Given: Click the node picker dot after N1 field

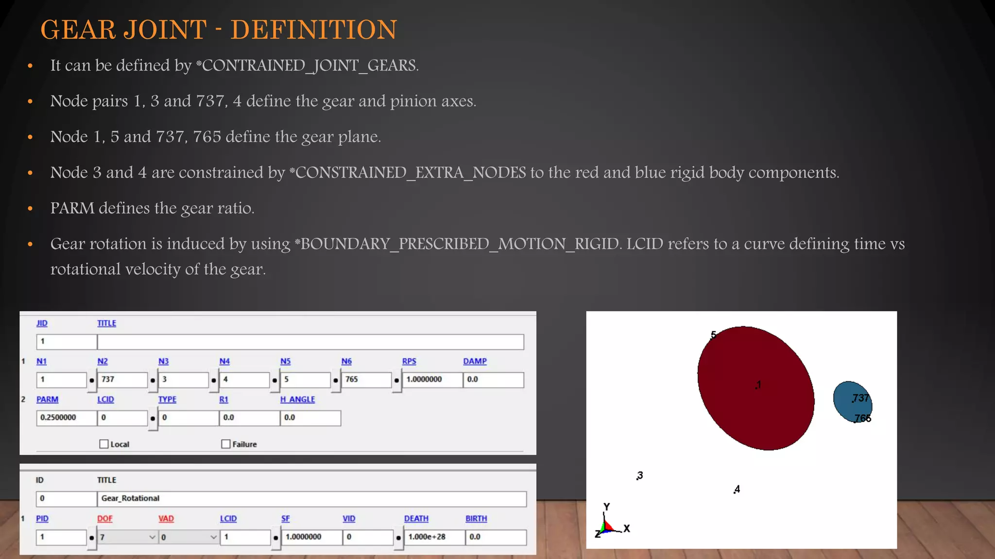Looking at the screenshot, I should [x=92, y=380].
